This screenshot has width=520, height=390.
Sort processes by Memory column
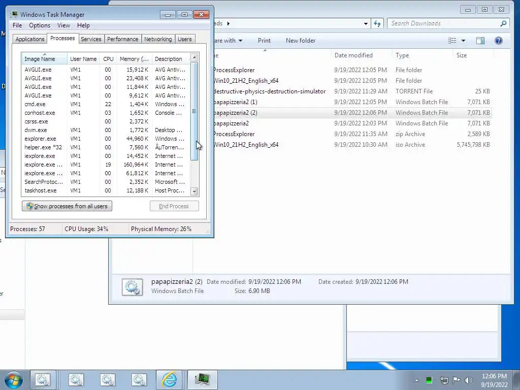pos(134,59)
